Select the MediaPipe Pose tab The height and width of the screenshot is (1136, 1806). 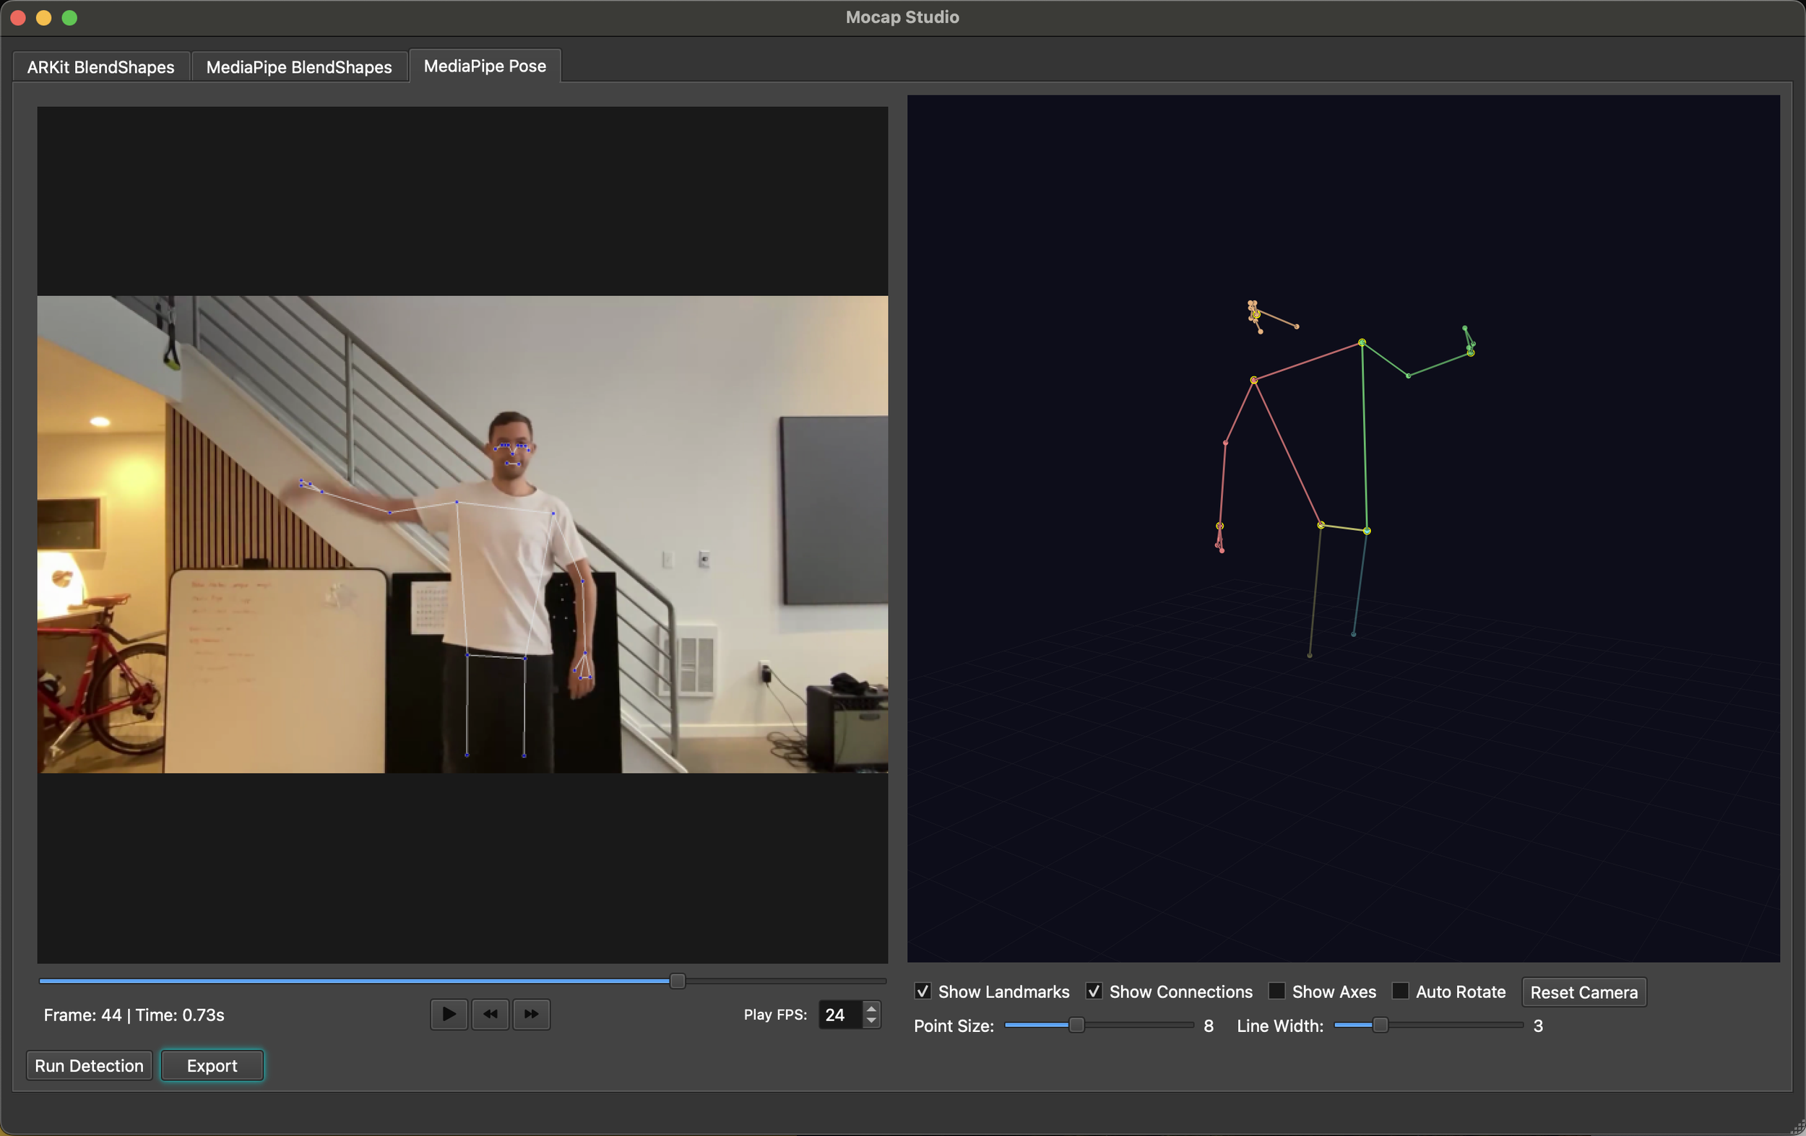[485, 66]
